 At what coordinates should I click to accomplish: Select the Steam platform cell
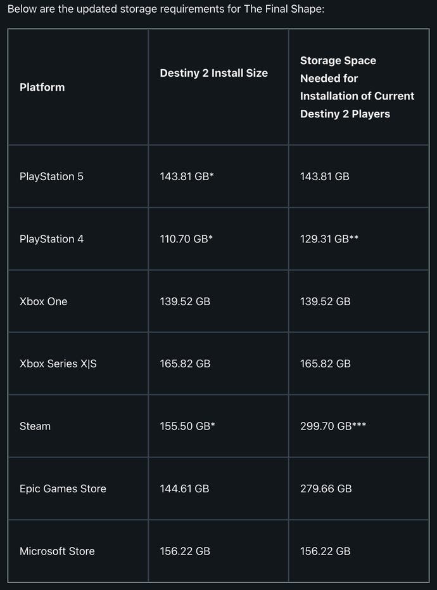(35, 426)
